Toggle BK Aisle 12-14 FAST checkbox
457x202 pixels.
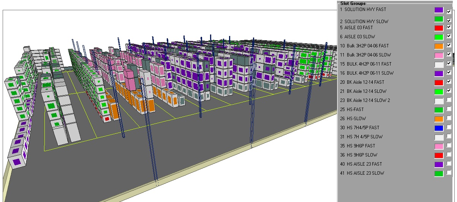coord(449,81)
